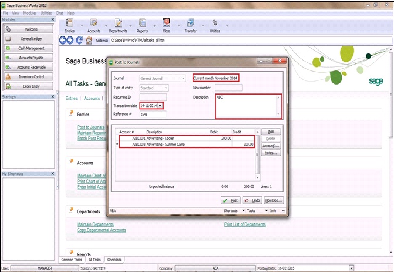Click the Undo button

pyautogui.click(x=252, y=200)
